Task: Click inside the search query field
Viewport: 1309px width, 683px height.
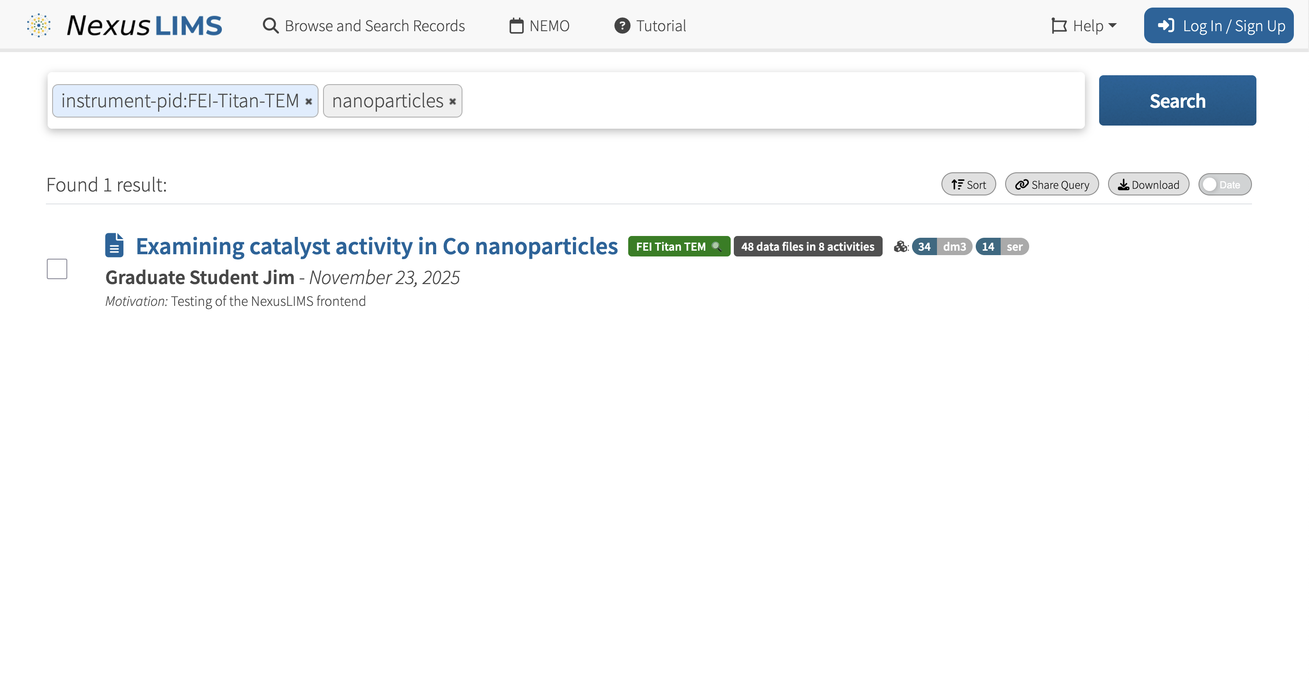Action: (x=762, y=101)
